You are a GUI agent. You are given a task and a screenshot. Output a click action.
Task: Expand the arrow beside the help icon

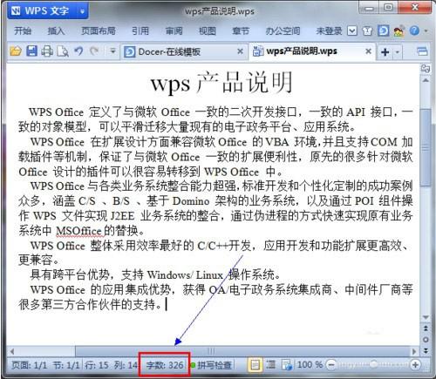426,30
